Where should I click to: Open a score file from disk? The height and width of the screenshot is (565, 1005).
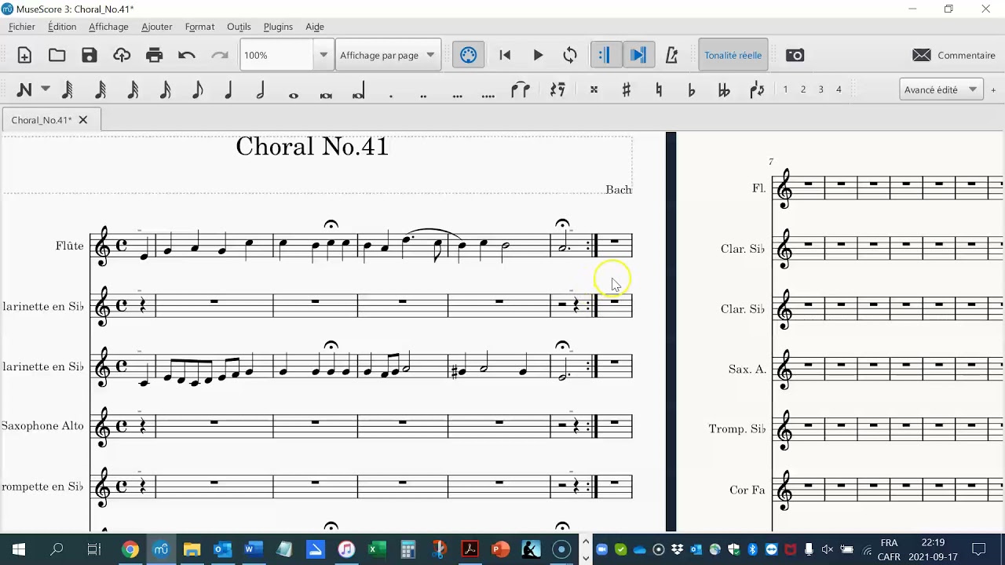(57, 55)
